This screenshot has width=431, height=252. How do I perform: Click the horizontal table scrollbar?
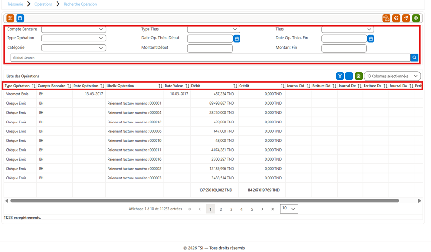point(205,201)
